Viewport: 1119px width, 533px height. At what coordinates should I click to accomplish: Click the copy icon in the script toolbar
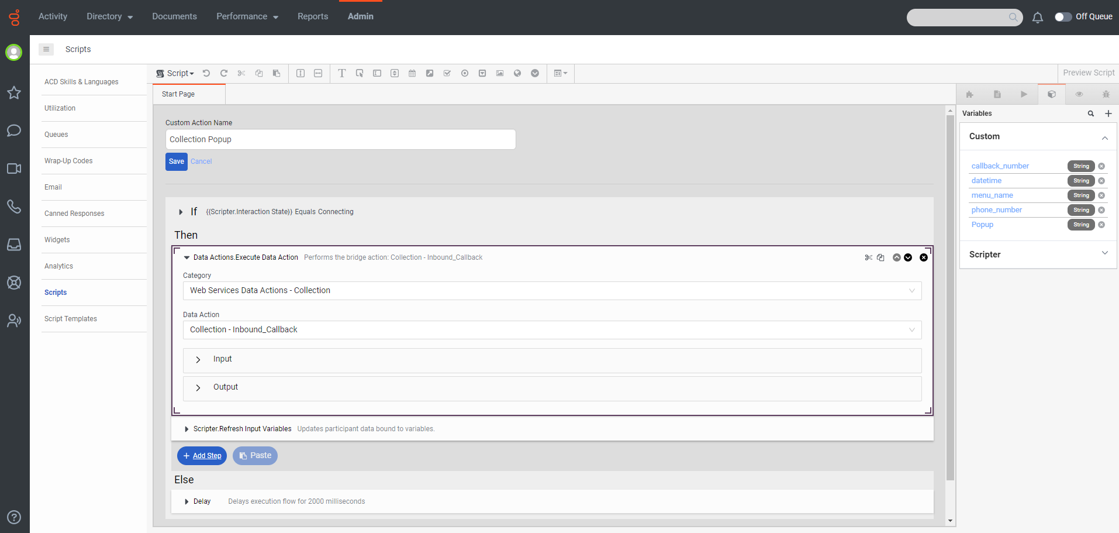259,73
